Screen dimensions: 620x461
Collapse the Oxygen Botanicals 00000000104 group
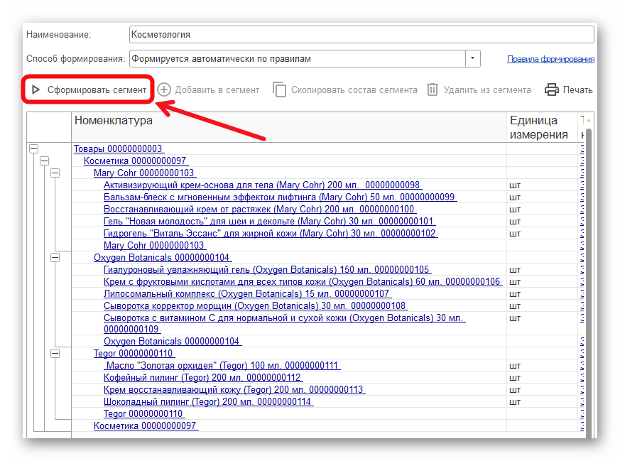pos(55,258)
